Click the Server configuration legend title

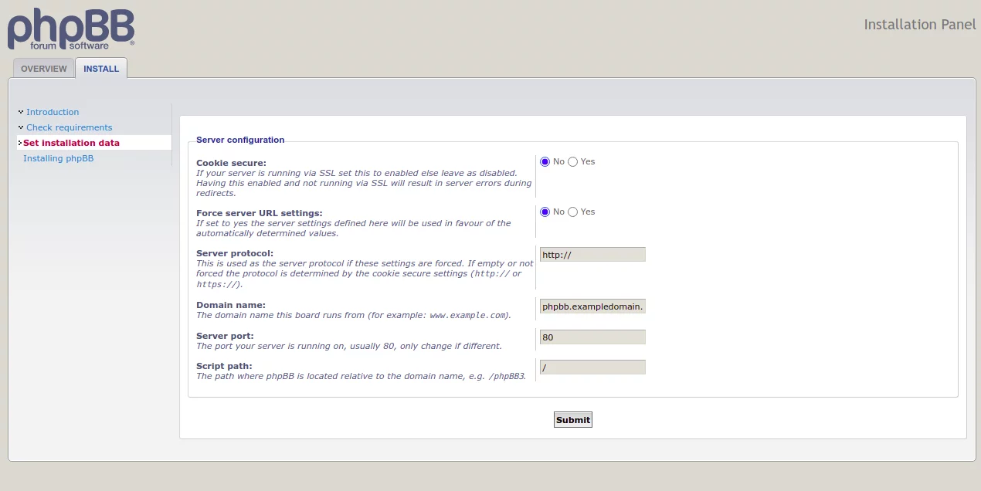click(240, 140)
